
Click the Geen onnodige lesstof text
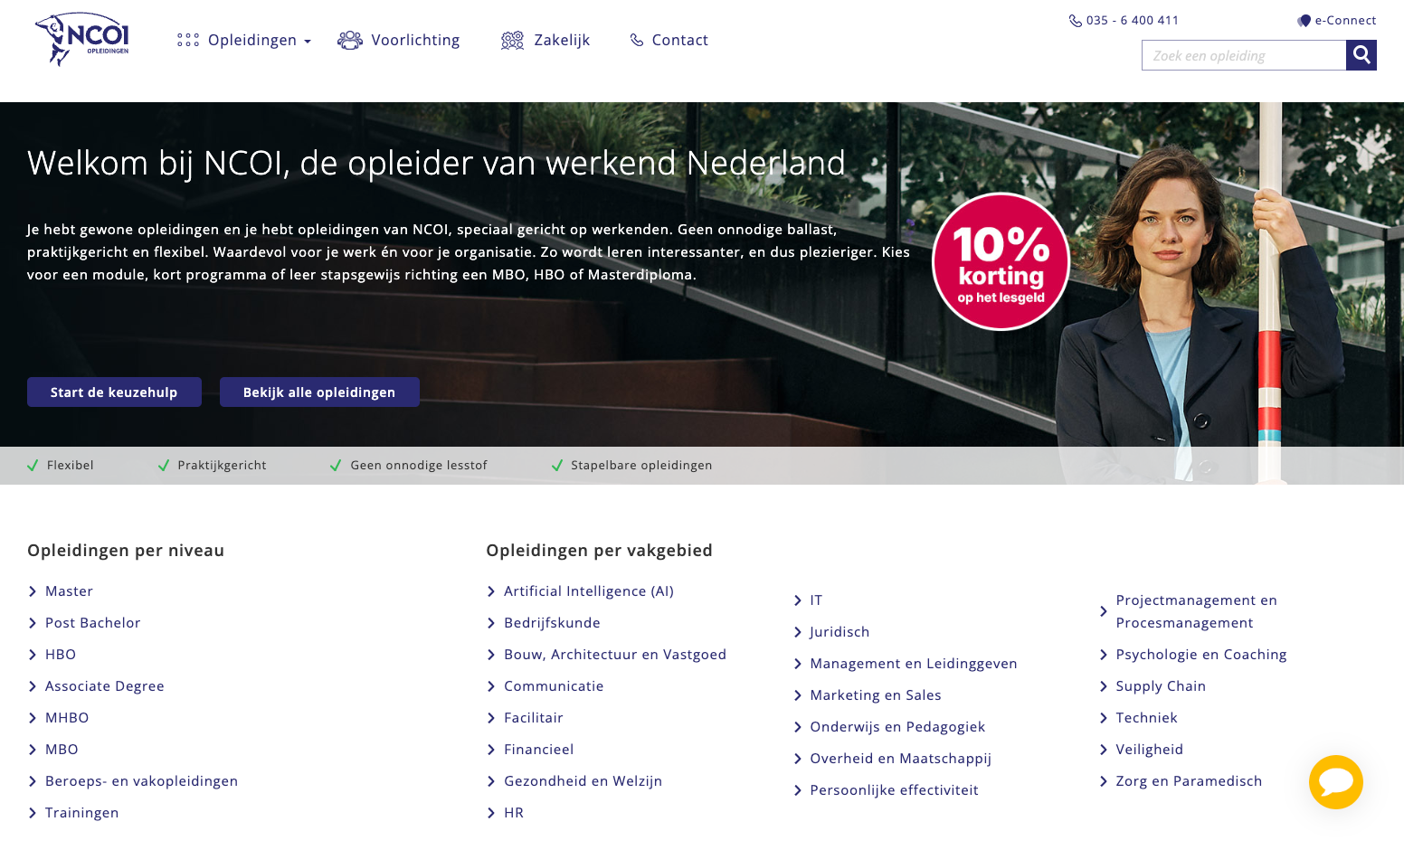point(419,466)
